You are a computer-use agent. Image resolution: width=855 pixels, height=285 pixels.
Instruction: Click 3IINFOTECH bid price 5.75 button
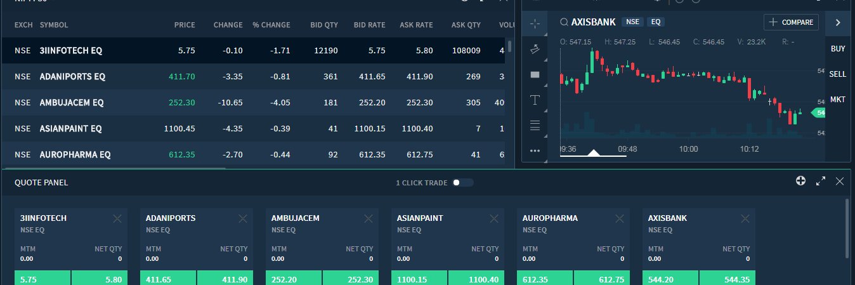click(x=42, y=278)
